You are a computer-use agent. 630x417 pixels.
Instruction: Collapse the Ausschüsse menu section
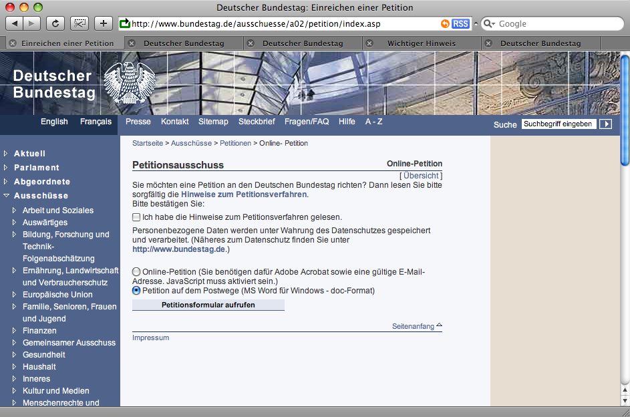click(x=6, y=196)
